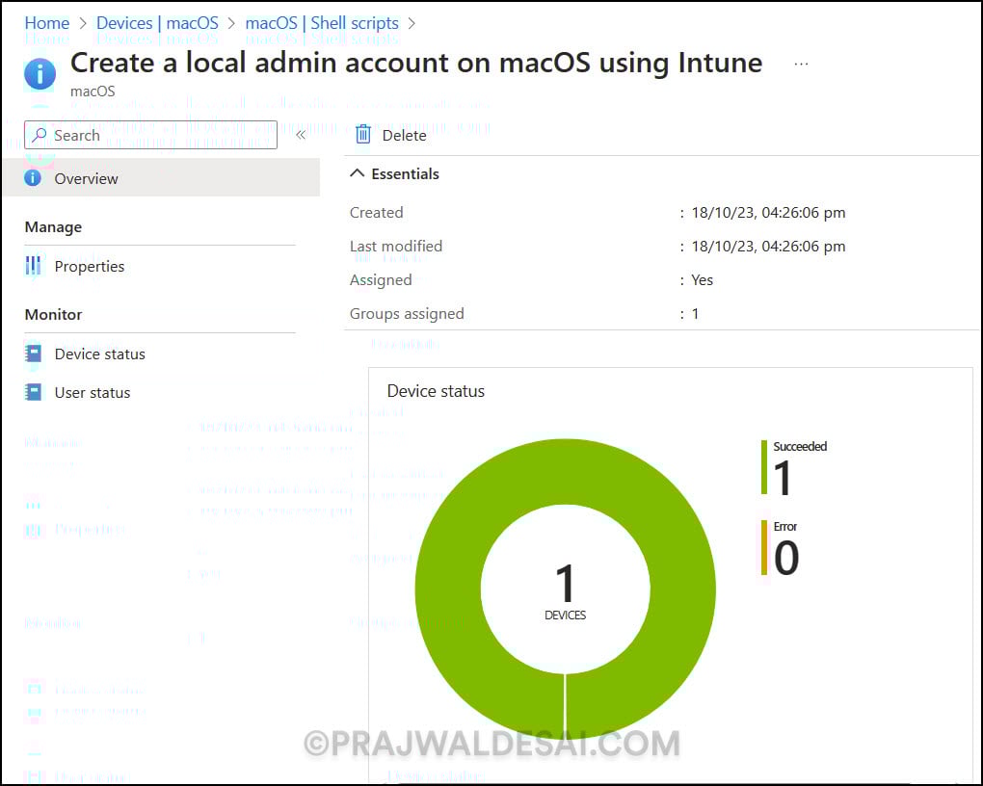
Task: Click the Device status chart title
Action: 436,391
